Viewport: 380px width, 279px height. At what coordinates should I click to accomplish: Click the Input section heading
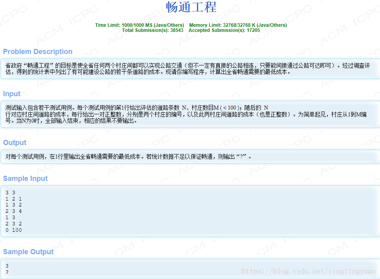[11, 94]
